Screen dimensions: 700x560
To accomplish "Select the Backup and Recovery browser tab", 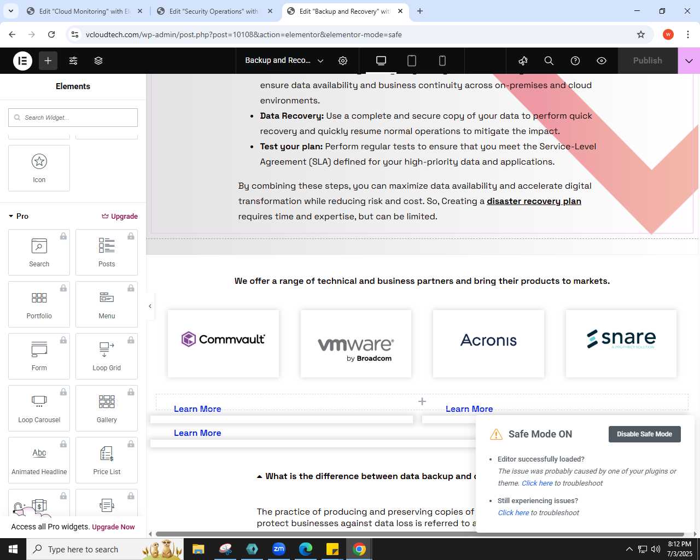I will pyautogui.click(x=345, y=11).
